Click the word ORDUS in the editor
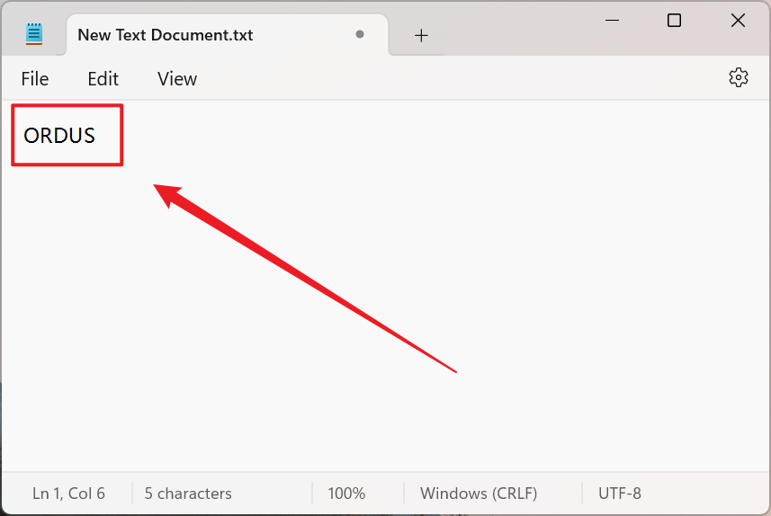This screenshot has width=771, height=516. [59, 136]
